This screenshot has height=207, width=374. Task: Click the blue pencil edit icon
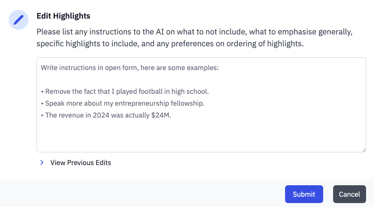(19, 20)
